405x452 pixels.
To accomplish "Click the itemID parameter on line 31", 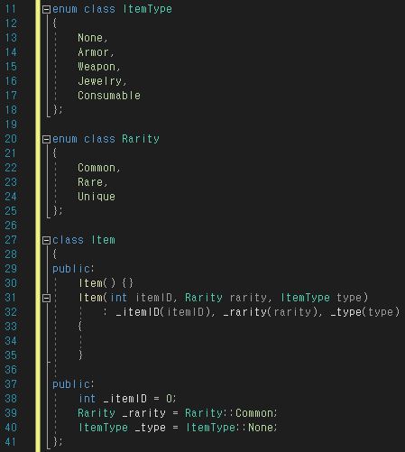I will (x=153, y=298).
